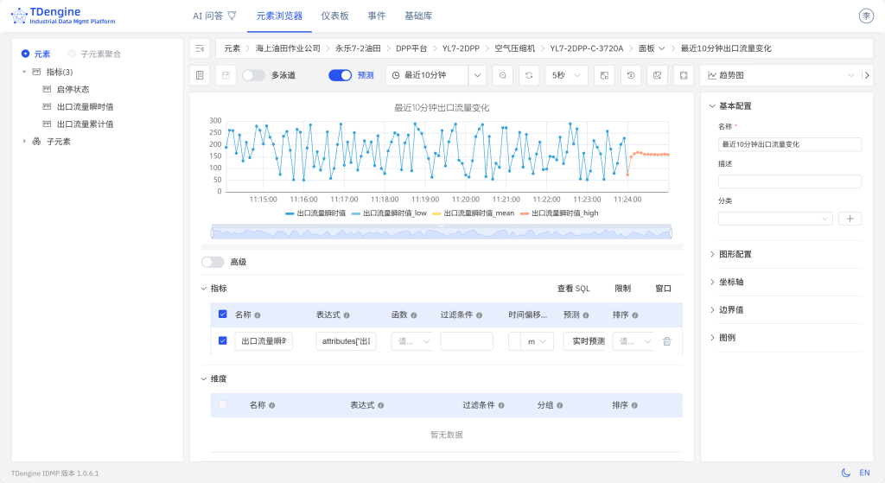
Task: Go to 海上油田作业公司 breadcrumb
Action: tap(288, 48)
